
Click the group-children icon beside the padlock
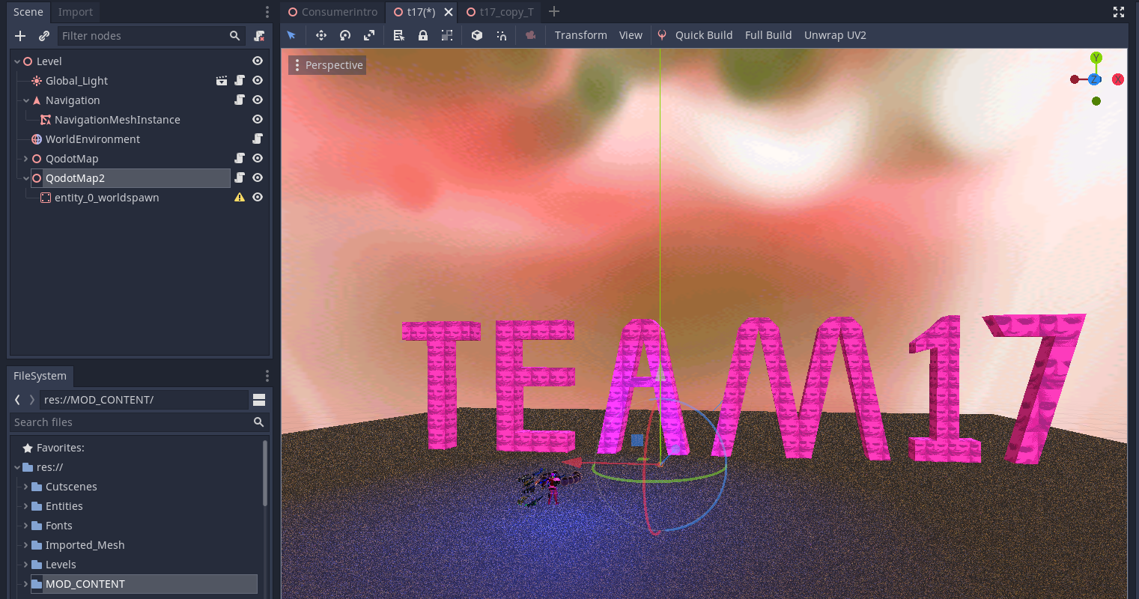pyautogui.click(x=447, y=35)
